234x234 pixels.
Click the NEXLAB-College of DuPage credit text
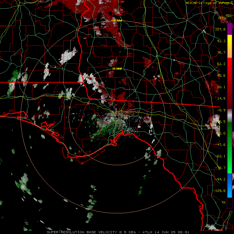click(209, 3)
